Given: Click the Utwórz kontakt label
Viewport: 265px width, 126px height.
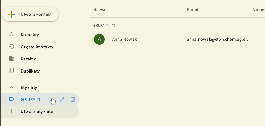Looking at the screenshot, I should point(36,14).
